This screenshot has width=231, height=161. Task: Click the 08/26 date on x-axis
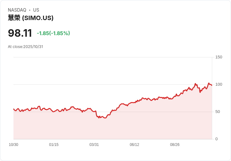click(x=175, y=145)
